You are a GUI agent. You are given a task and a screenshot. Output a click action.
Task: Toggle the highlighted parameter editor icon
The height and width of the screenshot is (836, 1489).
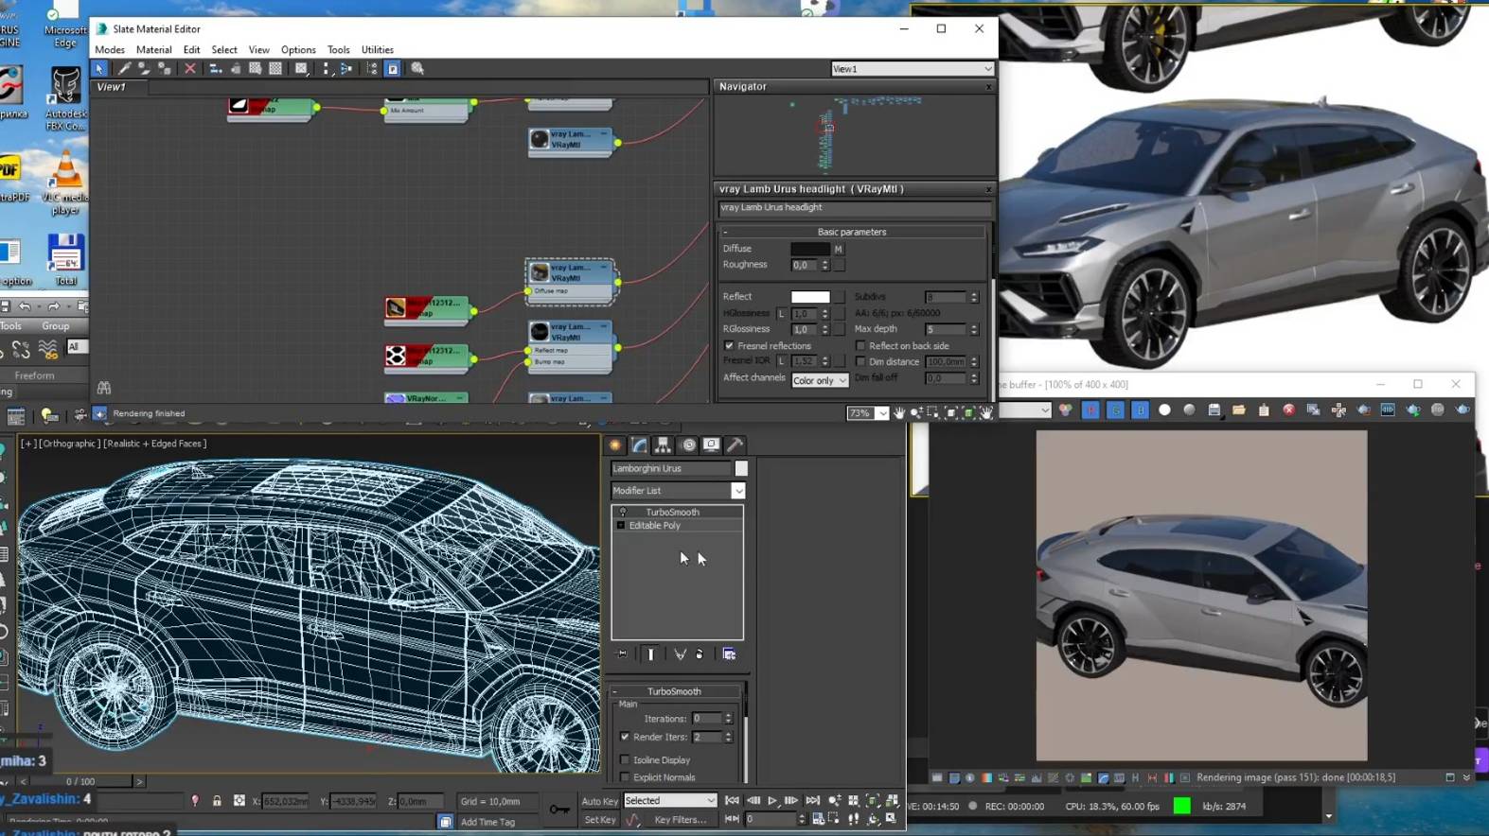point(393,68)
